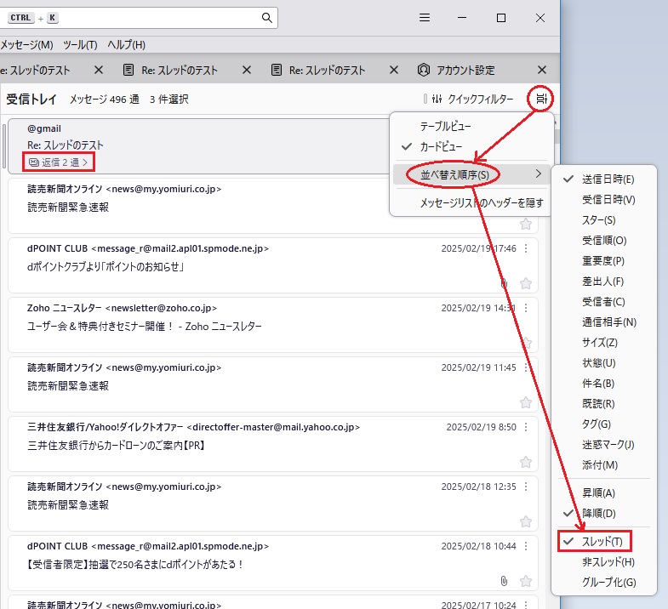Expand the 返信 2 通 thread replies
Screen dimensions: 668x609
click(x=58, y=161)
